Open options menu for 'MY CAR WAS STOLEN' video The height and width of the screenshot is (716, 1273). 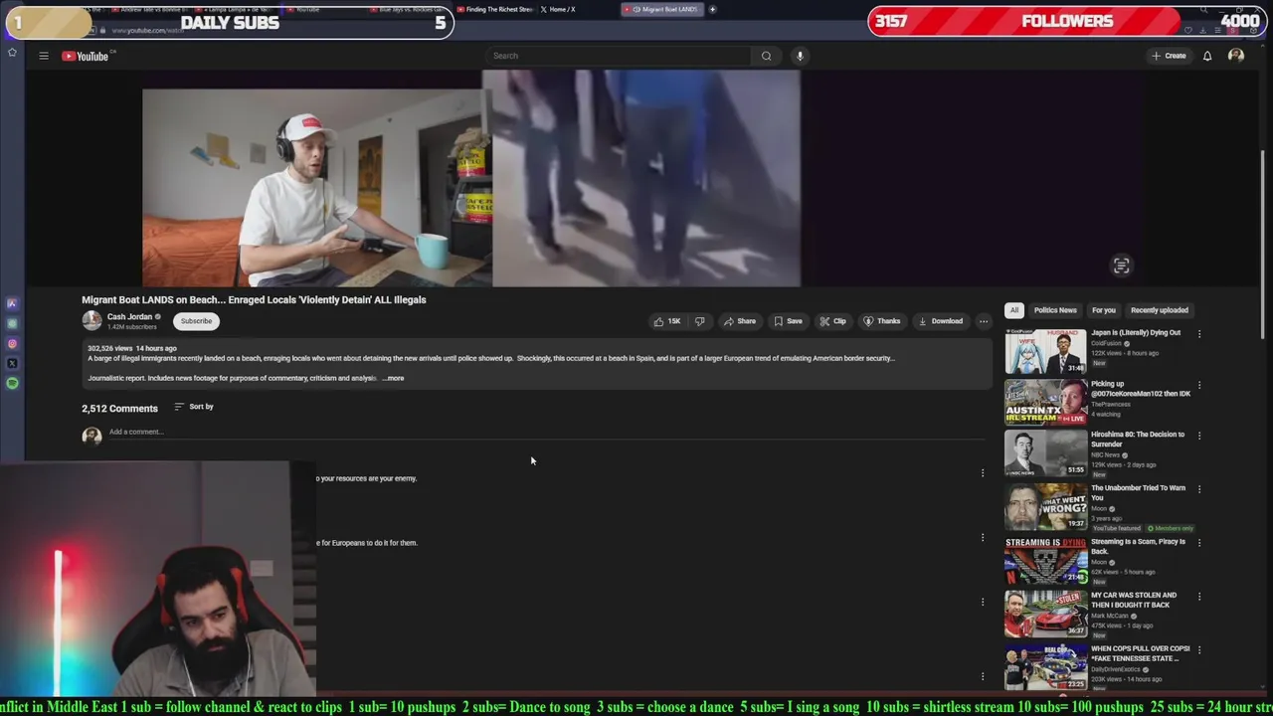pos(1199,597)
